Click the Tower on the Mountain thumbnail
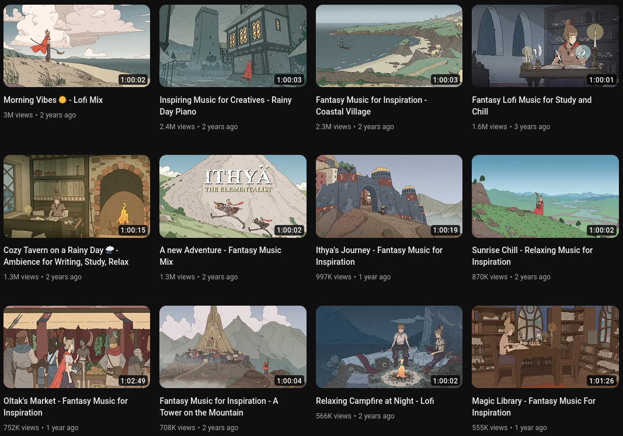Screen dimensions: 623x436 click(232, 347)
